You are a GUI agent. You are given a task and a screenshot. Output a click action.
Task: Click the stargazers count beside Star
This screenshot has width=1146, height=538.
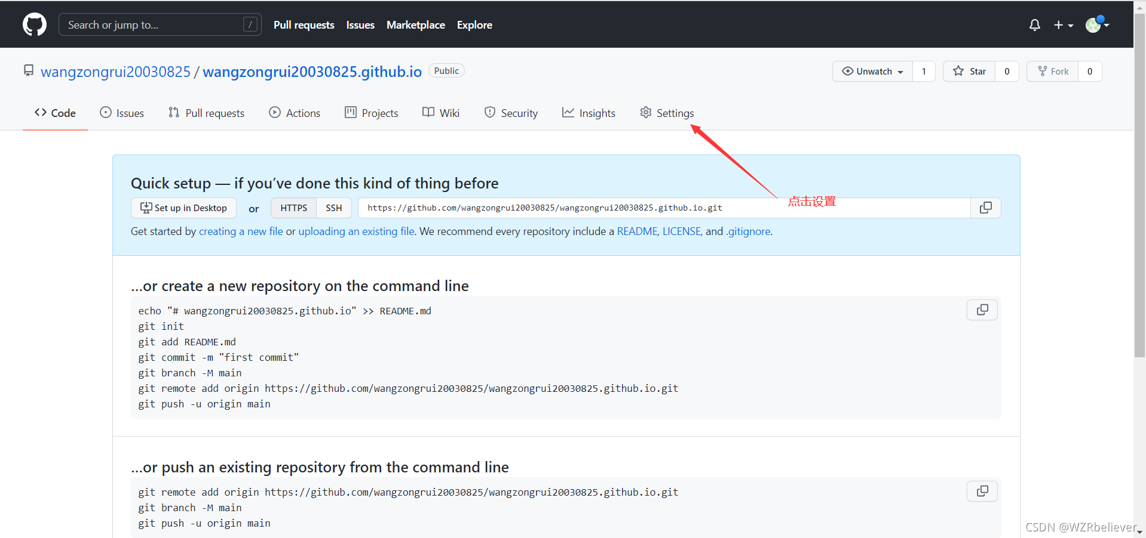[x=1007, y=71]
